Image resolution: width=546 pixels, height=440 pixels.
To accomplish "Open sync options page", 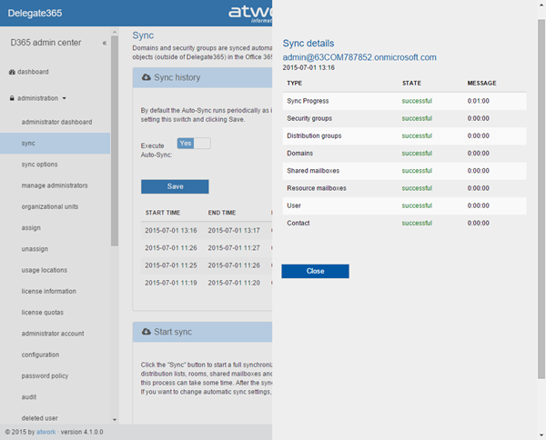I will click(x=39, y=165).
